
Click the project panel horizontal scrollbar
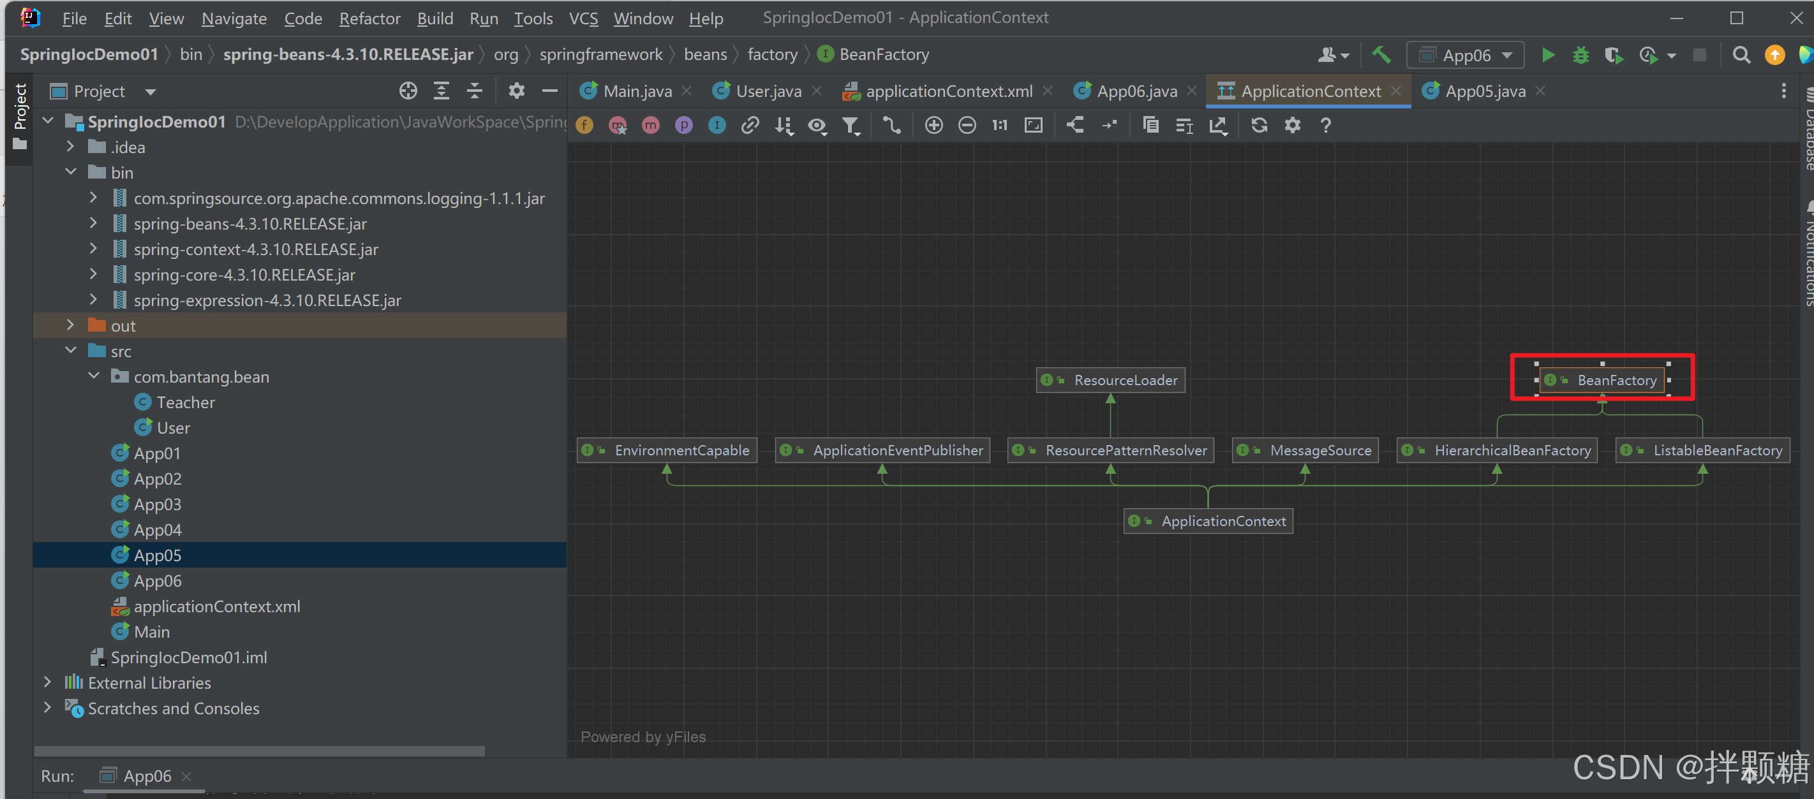(x=259, y=751)
